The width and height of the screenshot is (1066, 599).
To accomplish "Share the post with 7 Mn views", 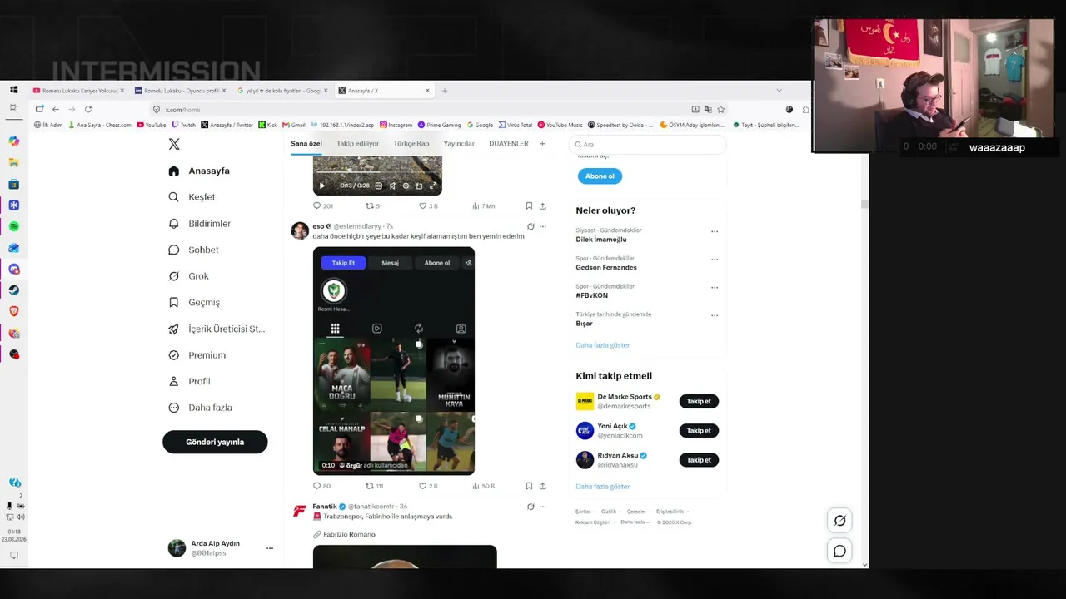I will [x=543, y=205].
